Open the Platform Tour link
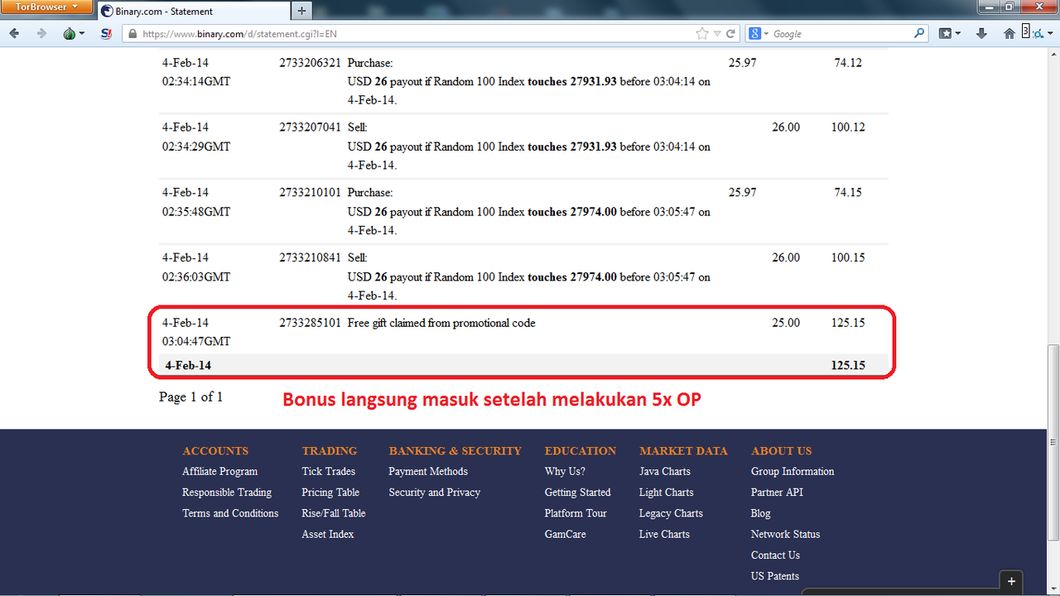 point(576,513)
